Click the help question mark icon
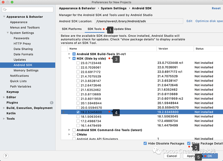This screenshot has width=223, height=161. (x=5, y=156)
